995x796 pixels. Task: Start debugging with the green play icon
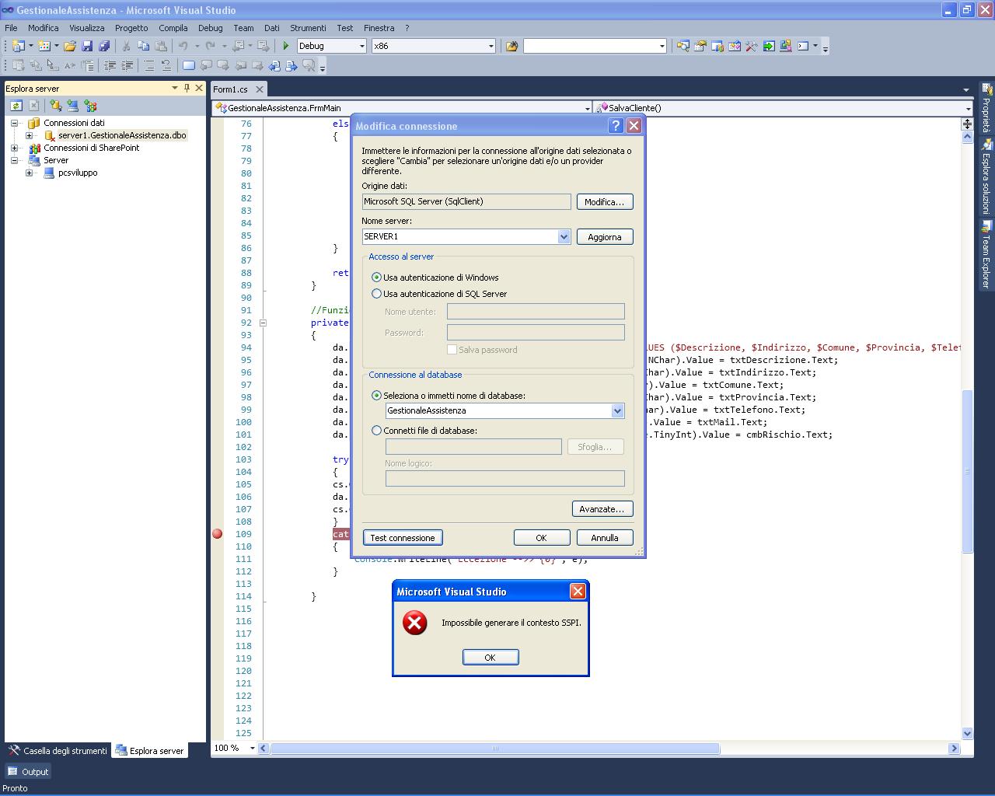tap(286, 46)
